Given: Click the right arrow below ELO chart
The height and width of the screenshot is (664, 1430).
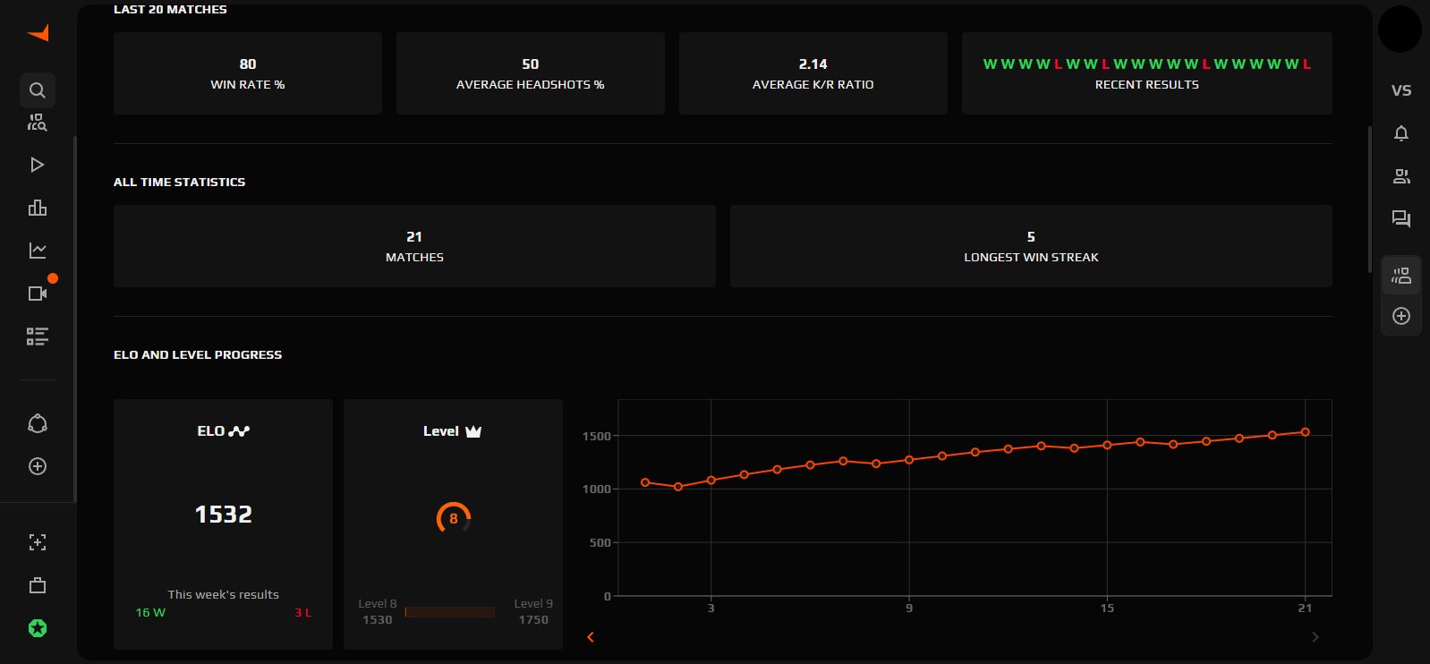Looking at the screenshot, I should 1315,637.
